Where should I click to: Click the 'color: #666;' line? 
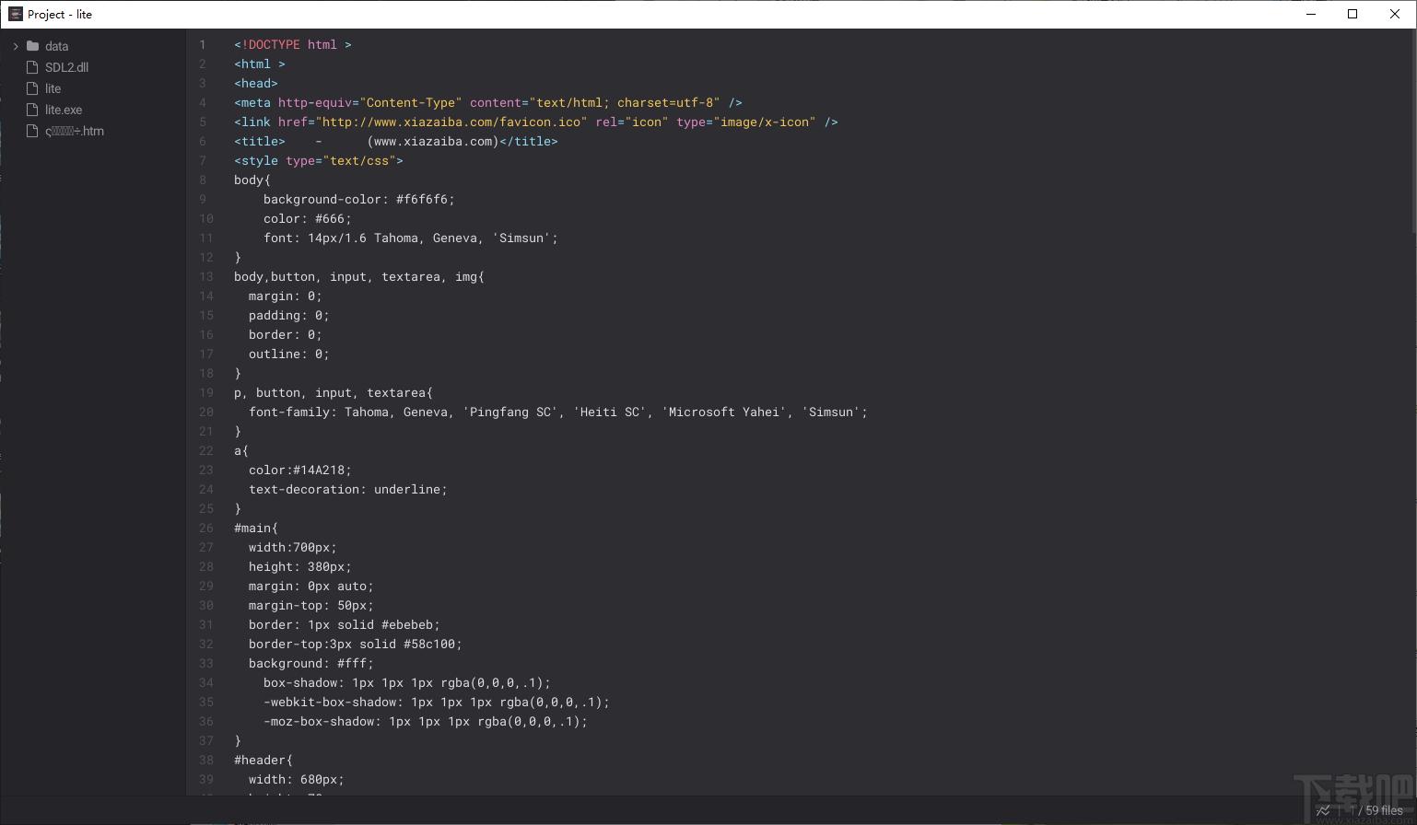pyautogui.click(x=308, y=218)
